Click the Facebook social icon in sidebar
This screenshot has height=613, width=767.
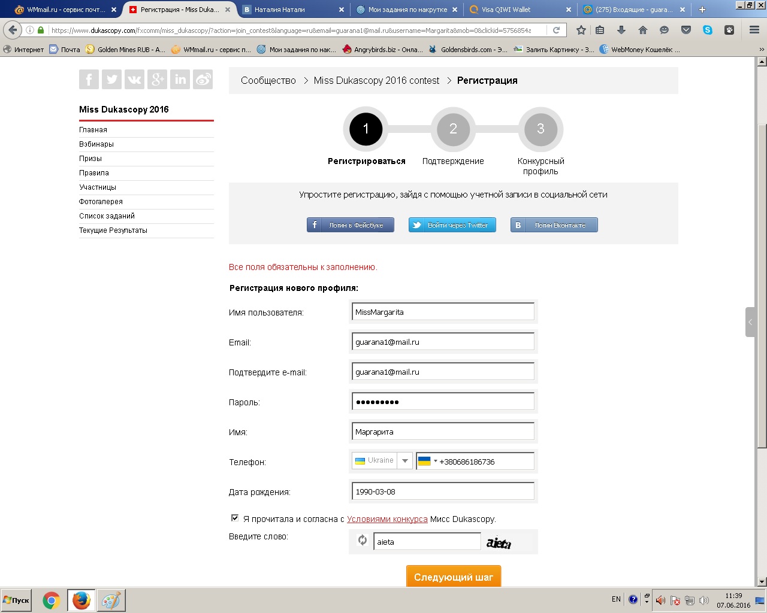[x=89, y=79]
